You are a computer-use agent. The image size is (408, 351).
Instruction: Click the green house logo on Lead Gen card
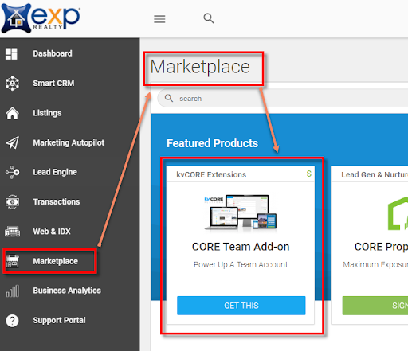pyautogui.click(x=398, y=213)
